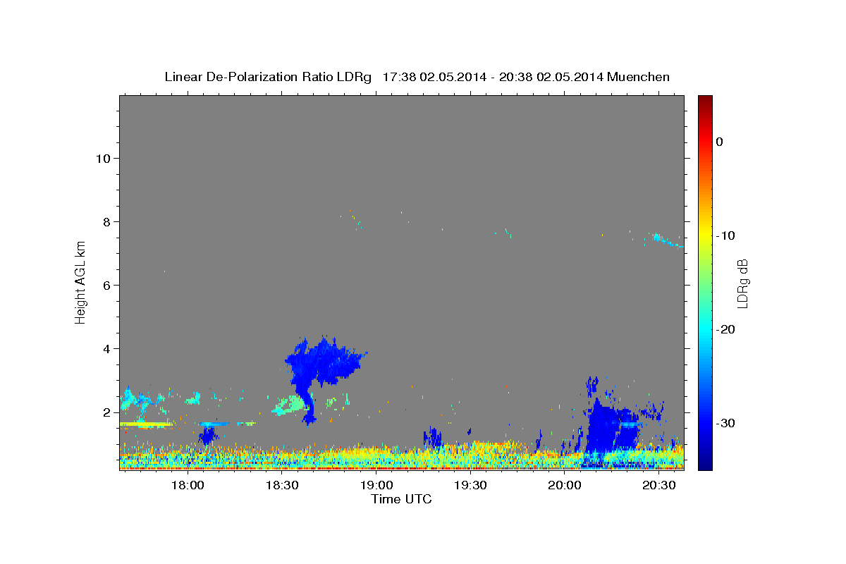
Task: Click the 18:30 time tick label
Action: click(283, 485)
